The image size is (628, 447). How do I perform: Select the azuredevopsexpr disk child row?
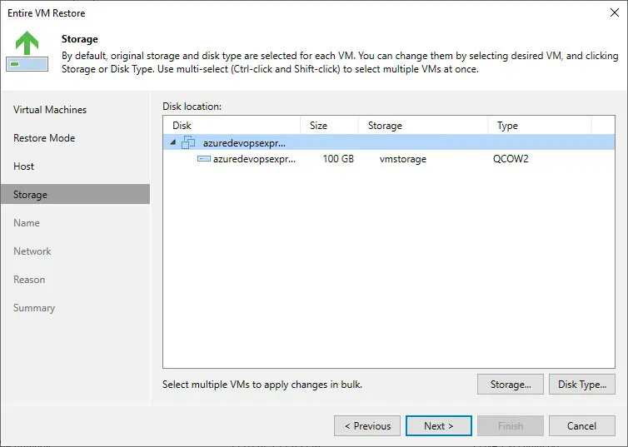coord(389,159)
